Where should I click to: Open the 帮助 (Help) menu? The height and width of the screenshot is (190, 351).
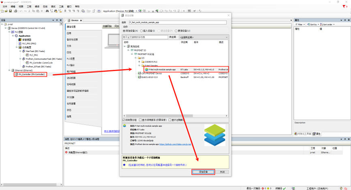coord(77,6)
